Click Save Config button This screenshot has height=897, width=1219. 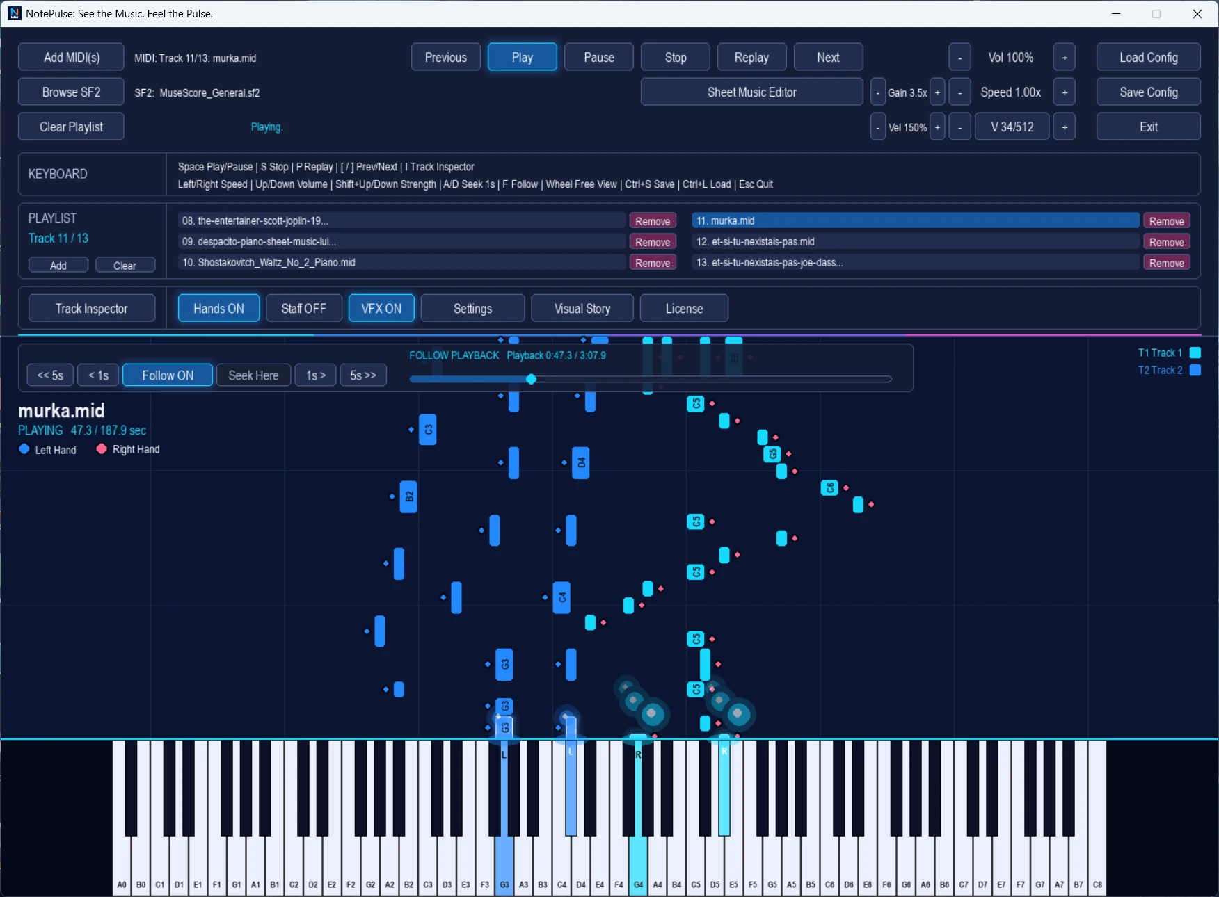[1149, 92]
